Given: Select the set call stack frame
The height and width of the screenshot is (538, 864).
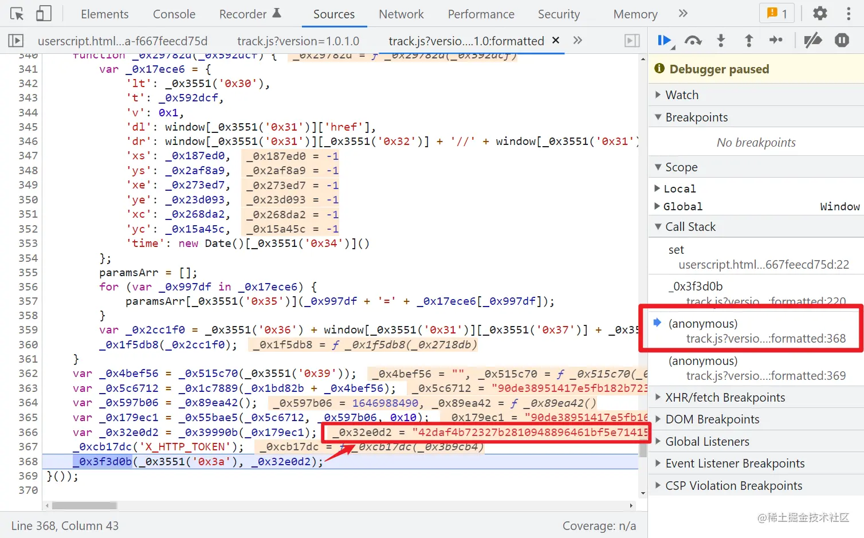Looking at the screenshot, I should tap(756, 257).
